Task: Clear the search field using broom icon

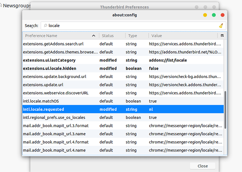Action: coord(221,26)
